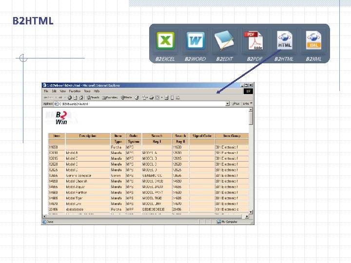Click the page icon in the address bar
The height and width of the screenshot is (263, 351).
[57, 104]
